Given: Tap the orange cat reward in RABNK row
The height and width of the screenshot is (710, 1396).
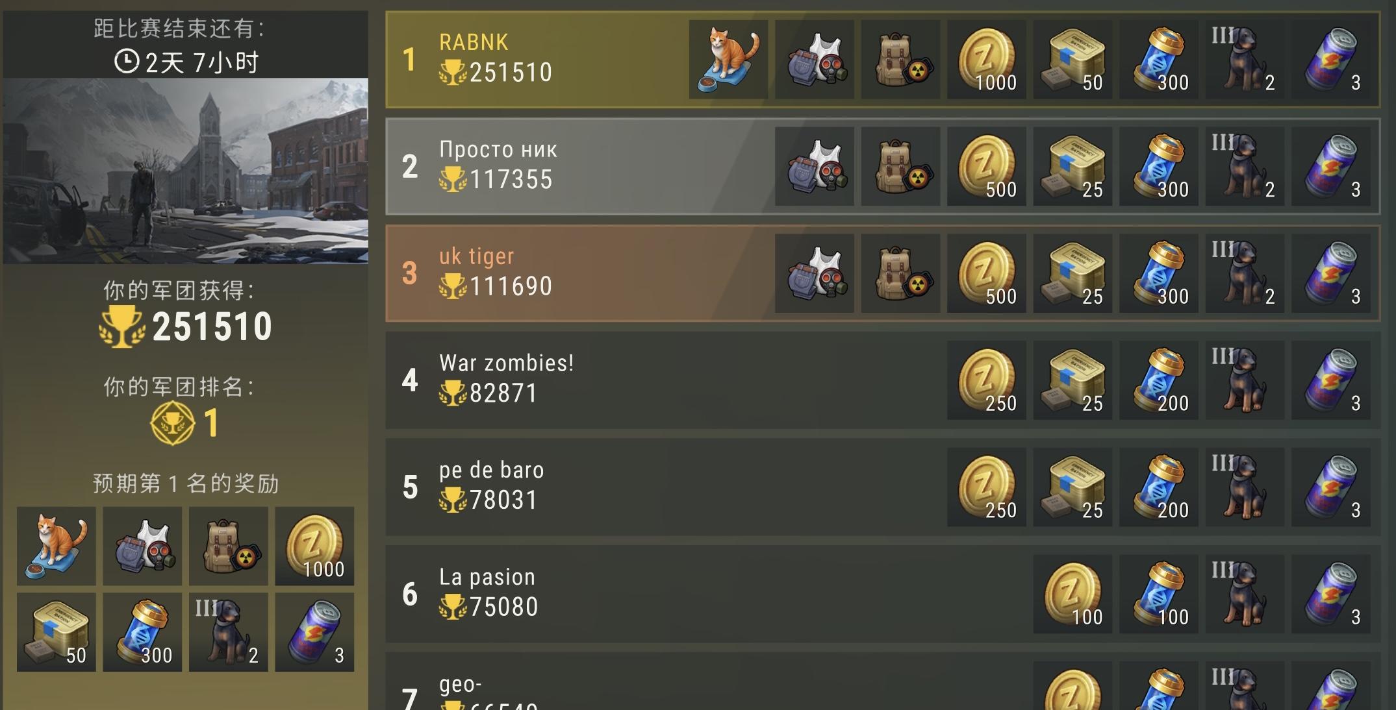Looking at the screenshot, I should [x=728, y=59].
